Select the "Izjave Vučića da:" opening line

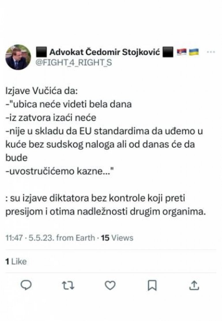[42, 91]
